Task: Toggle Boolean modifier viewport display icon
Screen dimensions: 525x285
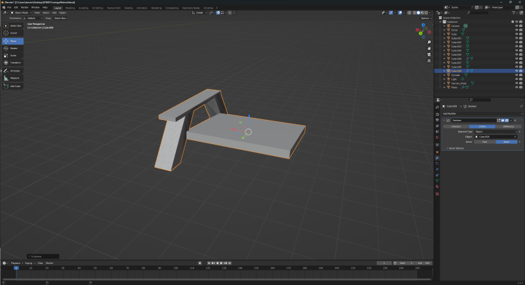Action: pos(503,121)
